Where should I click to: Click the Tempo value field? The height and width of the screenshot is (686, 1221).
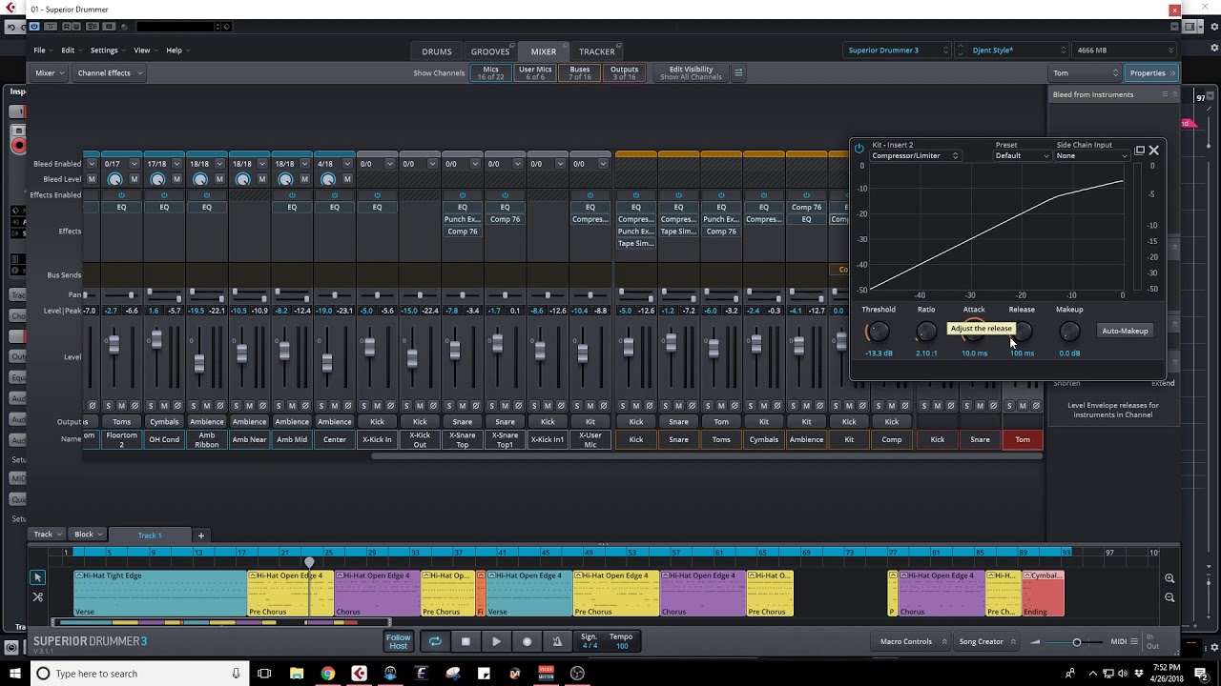click(x=621, y=646)
